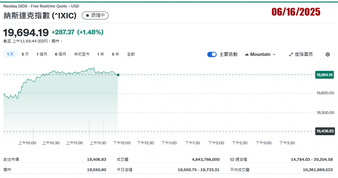Expand the Mountain chart type dropdown
This screenshot has height=178, width=338.
(x=274, y=55)
